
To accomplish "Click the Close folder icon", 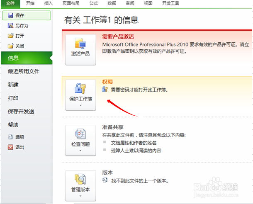I will point(11,46).
